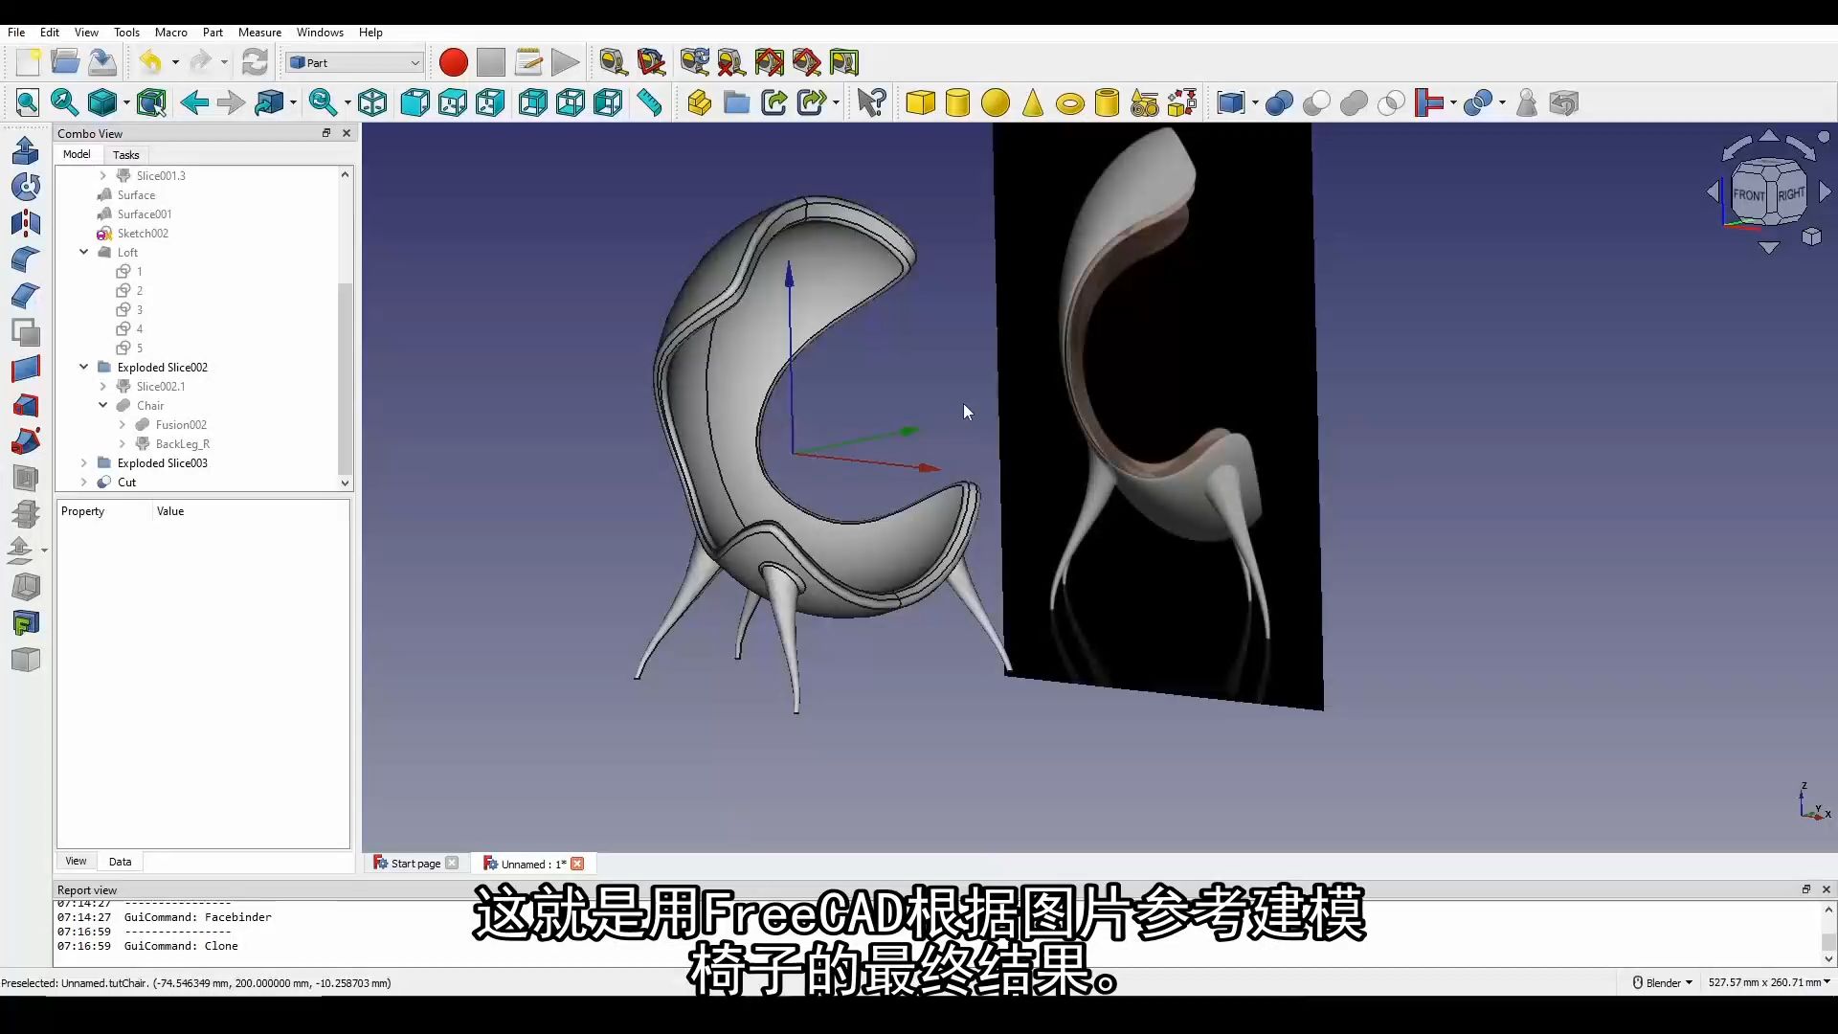Expand the Loft tree item
The width and height of the screenshot is (1838, 1034).
click(x=82, y=251)
